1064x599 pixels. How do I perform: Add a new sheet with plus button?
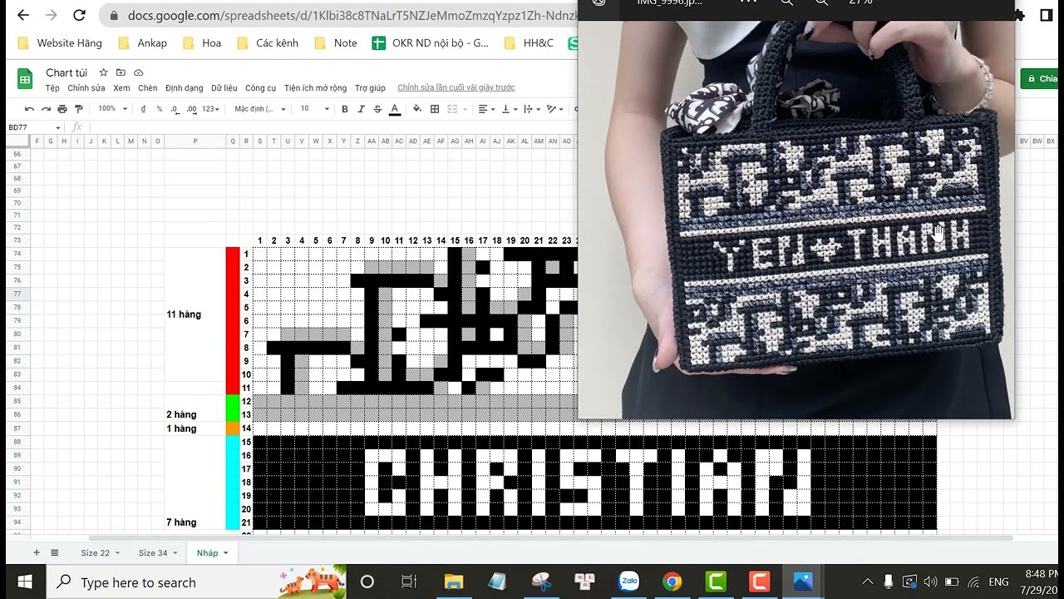coord(36,552)
